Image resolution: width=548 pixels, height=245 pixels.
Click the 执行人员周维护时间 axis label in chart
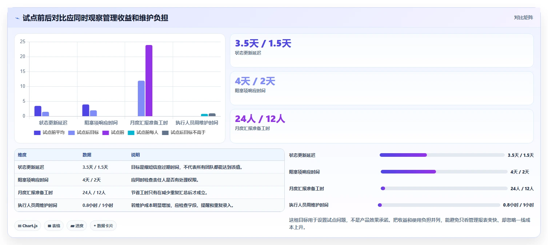(197, 123)
